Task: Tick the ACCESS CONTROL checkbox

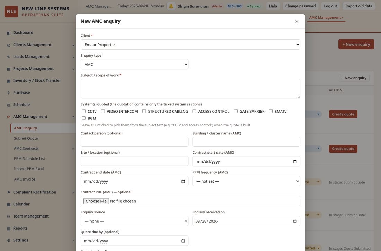Action: tap(194, 111)
